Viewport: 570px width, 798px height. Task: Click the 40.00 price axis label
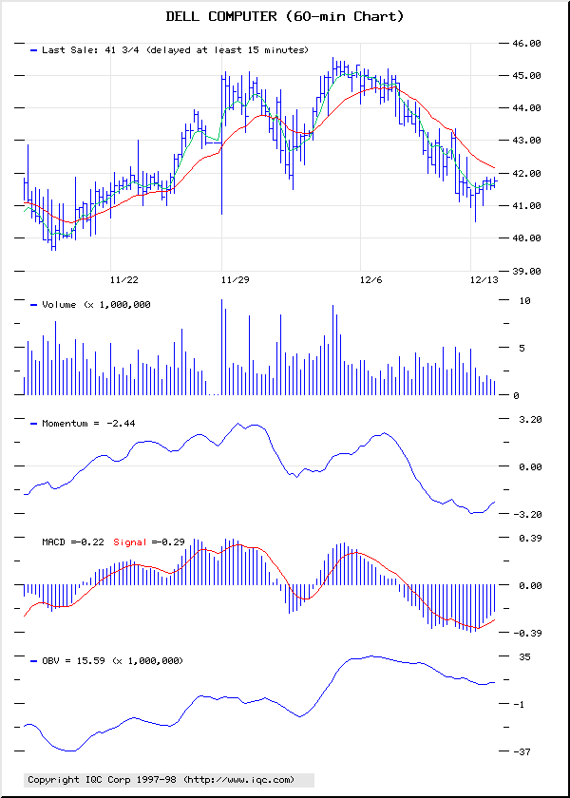pos(526,238)
